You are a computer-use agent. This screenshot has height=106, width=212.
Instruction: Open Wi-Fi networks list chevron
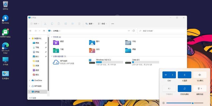173,75
